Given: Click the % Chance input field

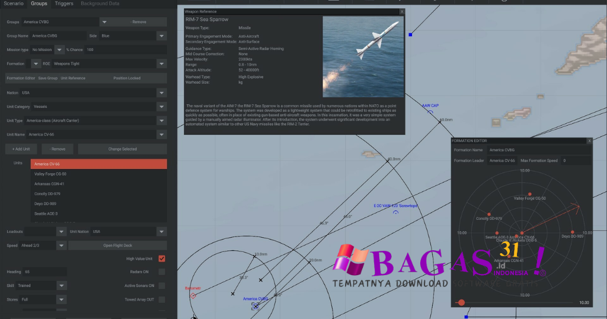Looking at the screenshot, I should click(x=126, y=50).
